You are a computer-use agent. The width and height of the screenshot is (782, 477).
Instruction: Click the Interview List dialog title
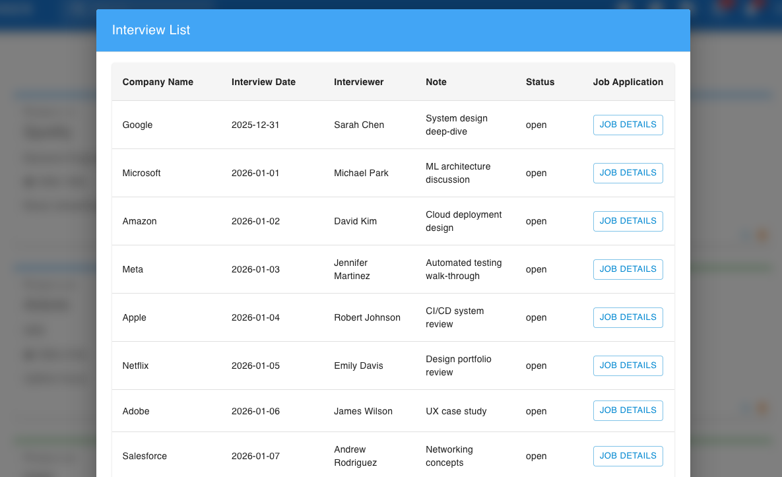point(151,30)
